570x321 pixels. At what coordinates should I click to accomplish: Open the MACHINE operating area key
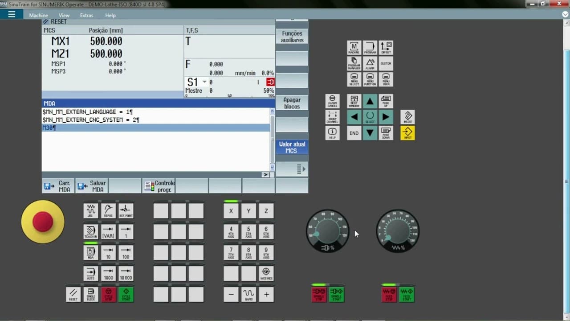coord(354,48)
